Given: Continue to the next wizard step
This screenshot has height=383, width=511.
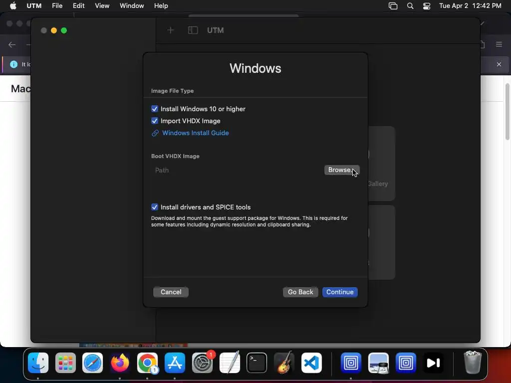Looking at the screenshot, I should (x=340, y=292).
